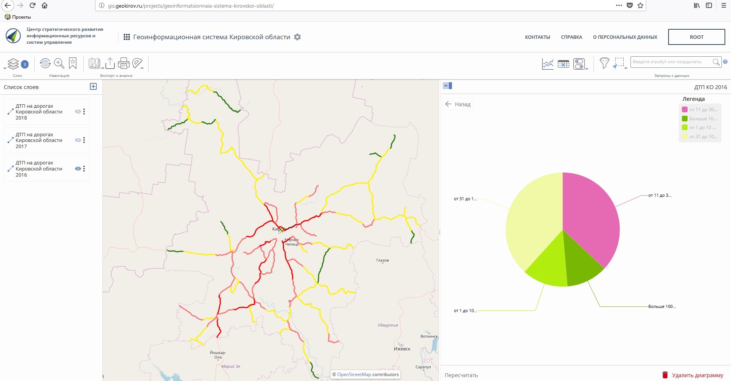Show the ДТП 2018 layer
Image resolution: width=731 pixels, height=381 pixels.
78,112
